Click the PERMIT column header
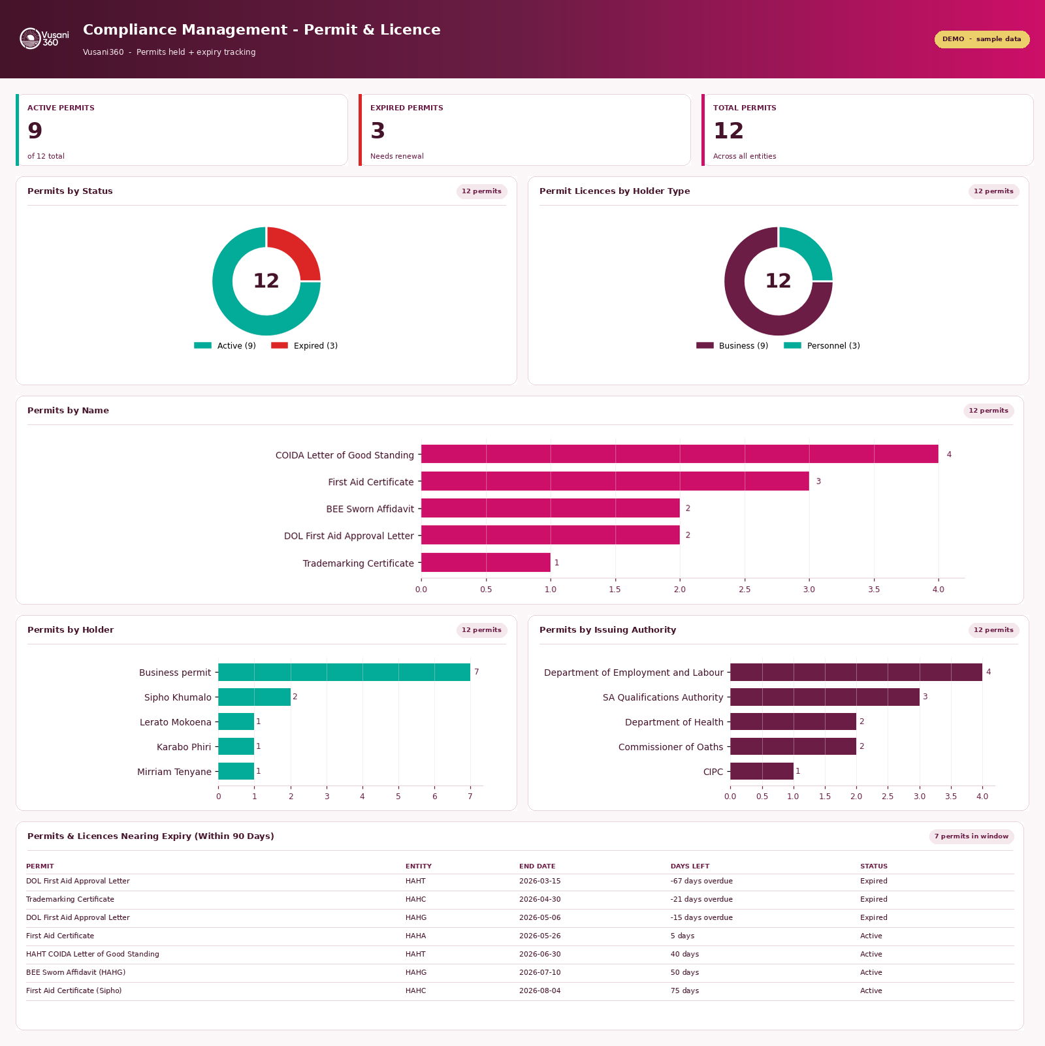This screenshot has width=1045, height=1046. coord(40,866)
